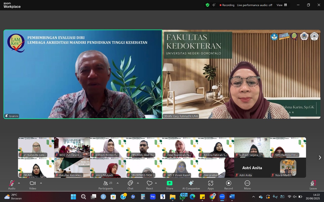Open the clock and calendar flyout

(313, 197)
